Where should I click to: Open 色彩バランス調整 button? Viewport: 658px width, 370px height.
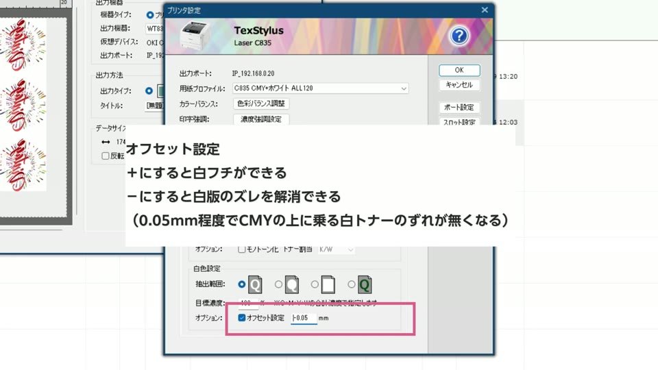coord(261,103)
